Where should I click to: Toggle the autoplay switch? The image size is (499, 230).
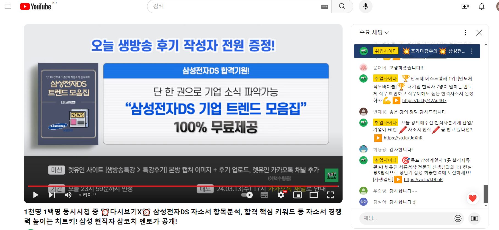[x=247, y=195]
